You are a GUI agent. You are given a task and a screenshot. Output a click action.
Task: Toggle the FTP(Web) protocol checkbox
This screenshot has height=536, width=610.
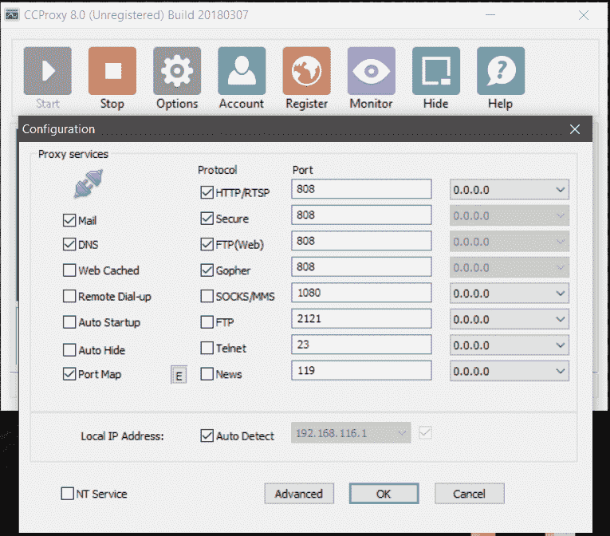pos(207,244)
